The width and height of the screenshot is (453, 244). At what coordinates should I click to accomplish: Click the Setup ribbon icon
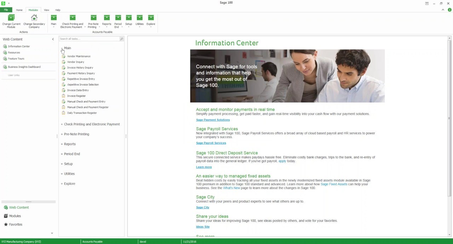click(x=128, y=18)
